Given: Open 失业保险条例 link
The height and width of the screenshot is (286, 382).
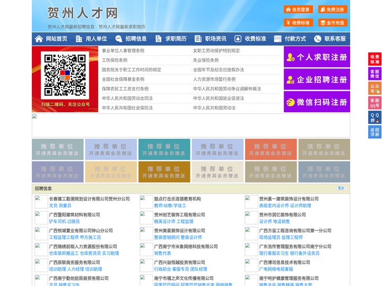Looking at the screenshot, I should click(x=206, y=60).
